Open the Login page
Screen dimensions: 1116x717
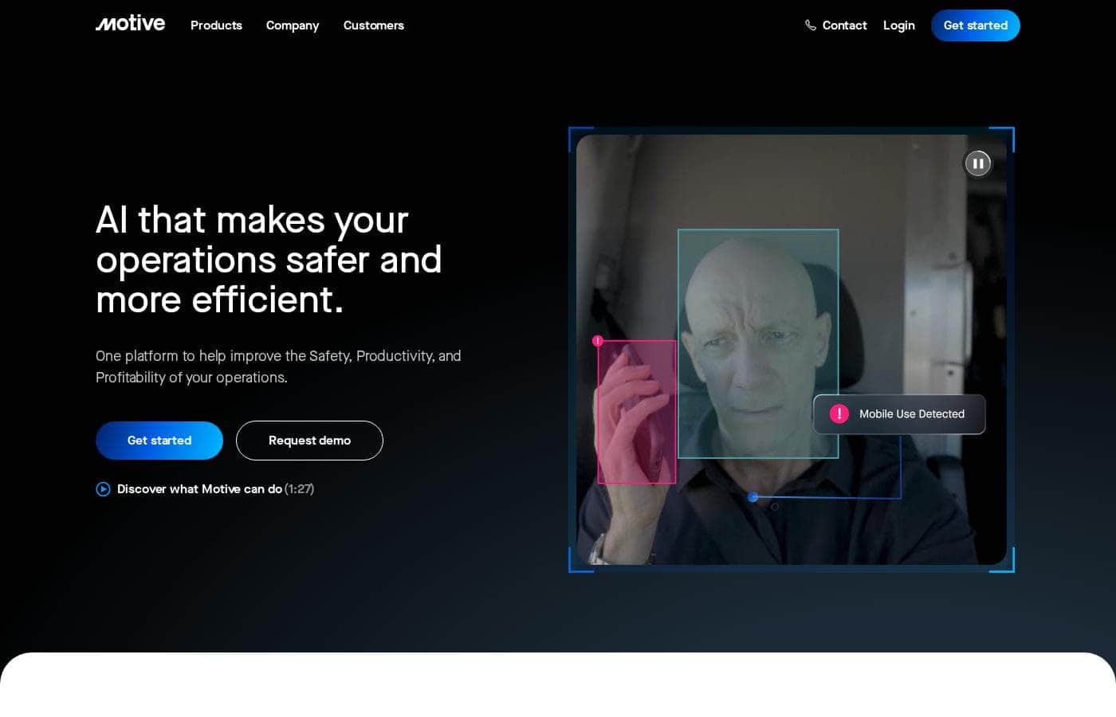pyautogui.click(x=899, y=25)
